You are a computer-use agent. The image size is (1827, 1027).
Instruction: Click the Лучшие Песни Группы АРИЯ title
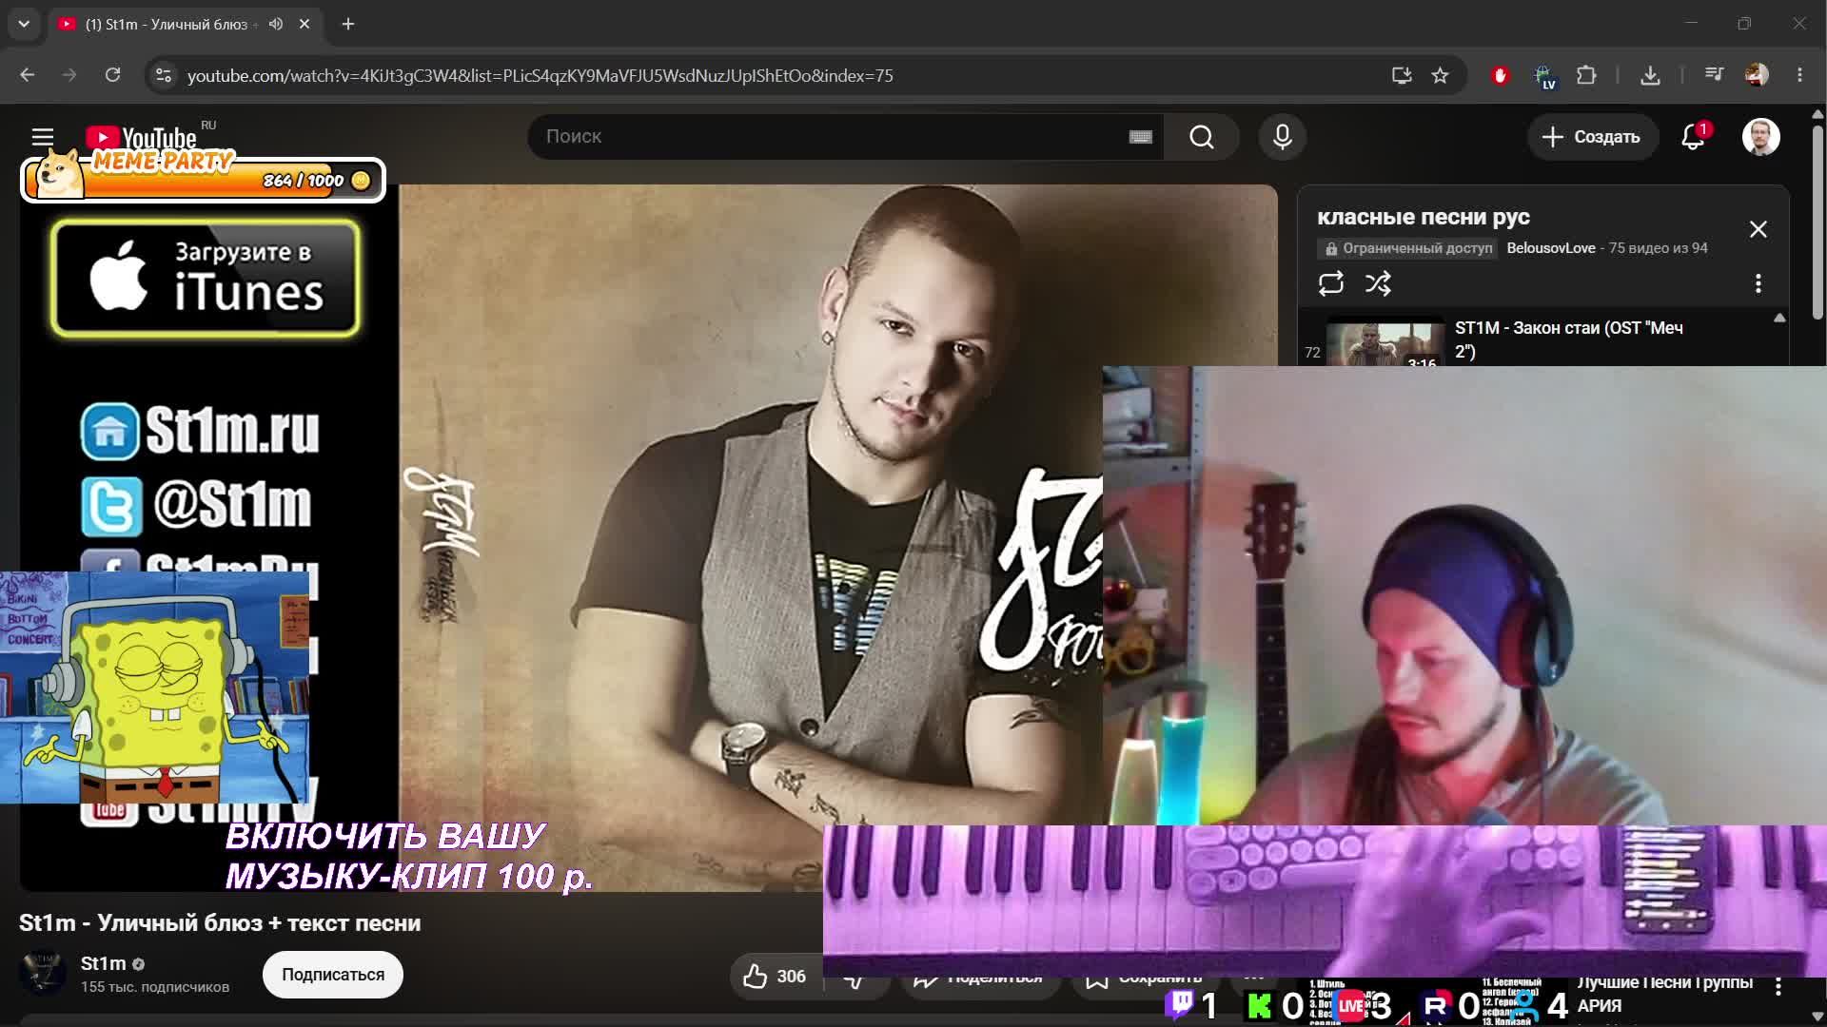point(1664,994)
